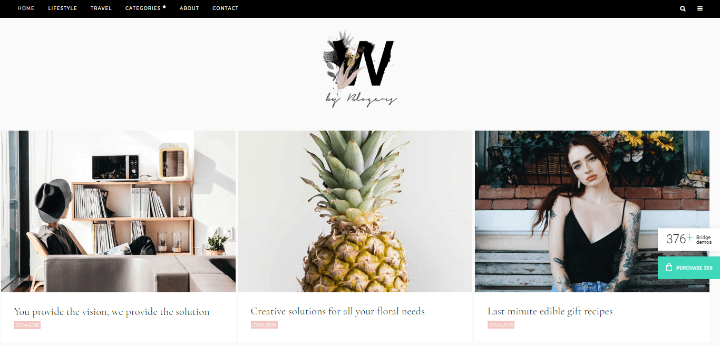Viewport: 720px width, 346px height.
Task: Click the star icon beside Categories
Action: coord(164,7)
